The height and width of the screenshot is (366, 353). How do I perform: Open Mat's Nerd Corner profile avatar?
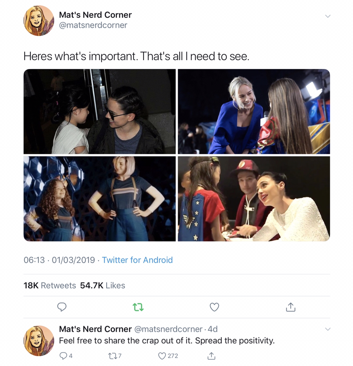click(x=39, y=21)
